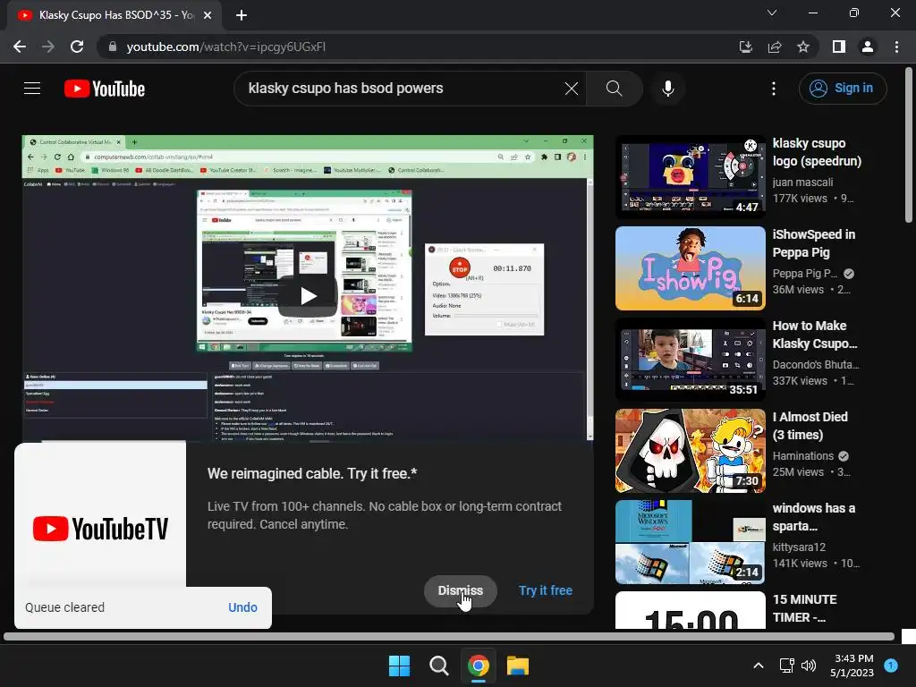
Task: Open network settings tray icon
Action: coord(787,666)
